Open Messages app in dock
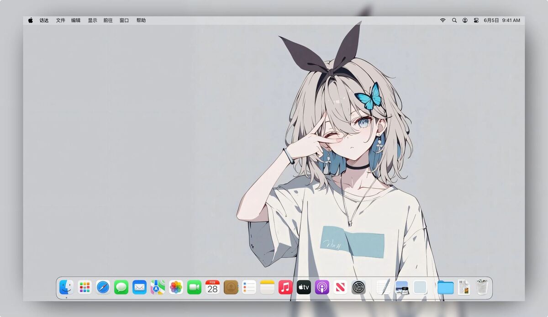Screen dimensions: 548x317 [x=121, y=287]
